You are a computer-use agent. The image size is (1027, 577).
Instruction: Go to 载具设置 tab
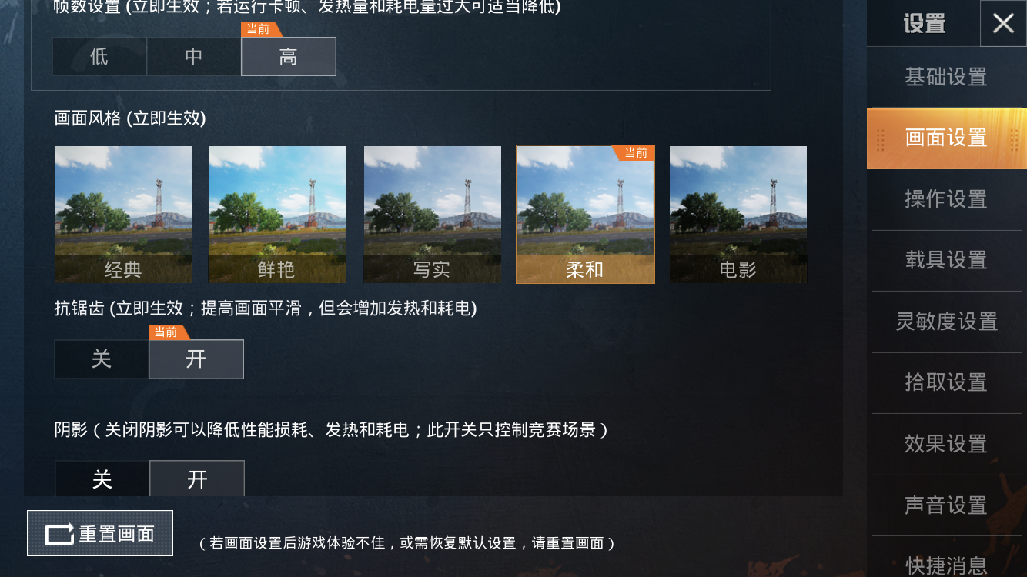946,260
